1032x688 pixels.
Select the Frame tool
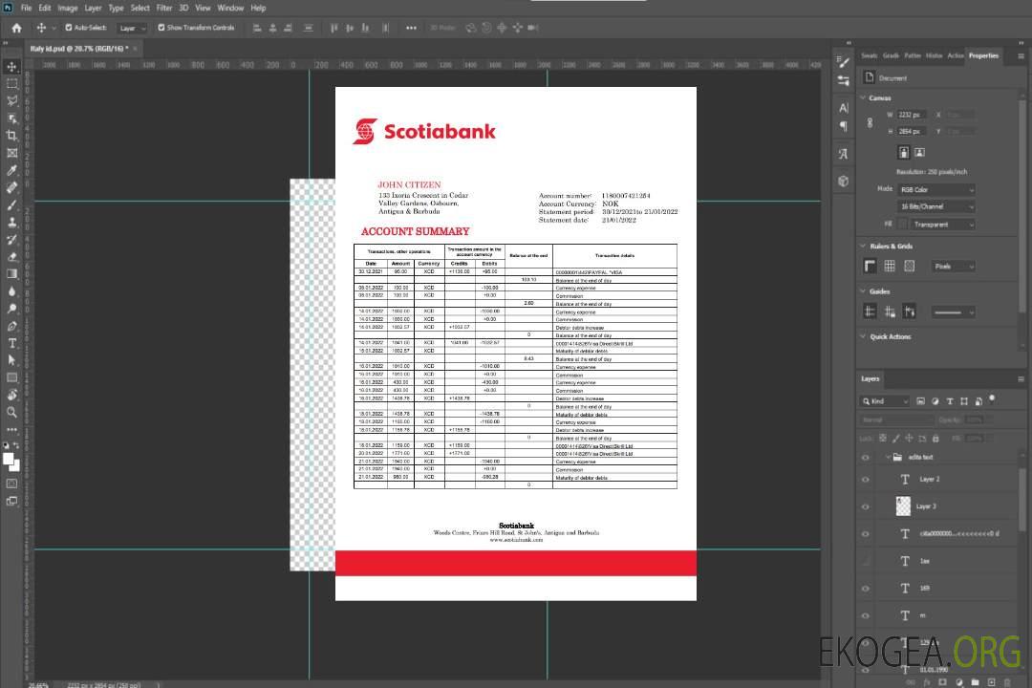point(11,153)
